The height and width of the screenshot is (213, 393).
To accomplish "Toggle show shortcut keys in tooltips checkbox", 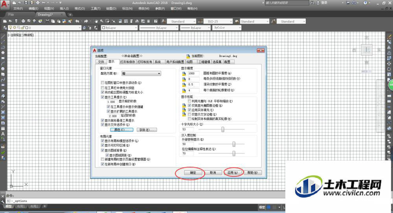I will tap(108, 107).
